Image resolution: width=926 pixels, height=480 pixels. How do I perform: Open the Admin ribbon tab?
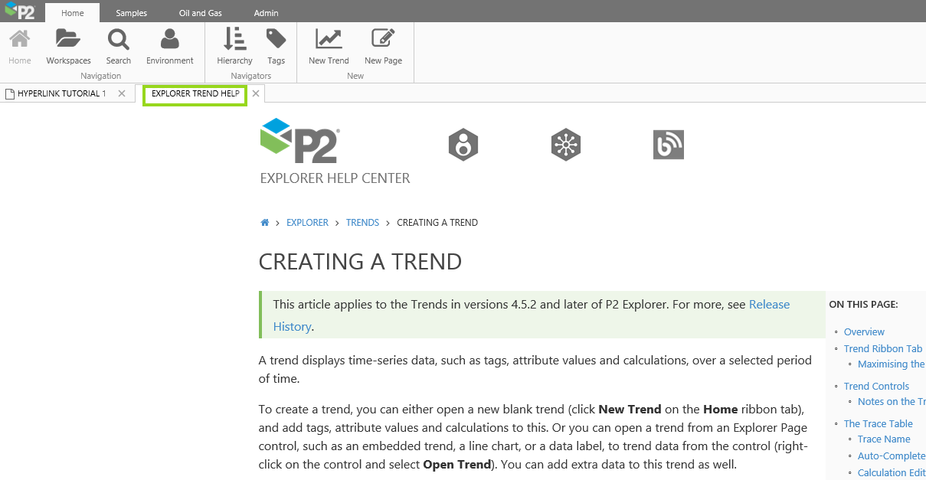267,13
